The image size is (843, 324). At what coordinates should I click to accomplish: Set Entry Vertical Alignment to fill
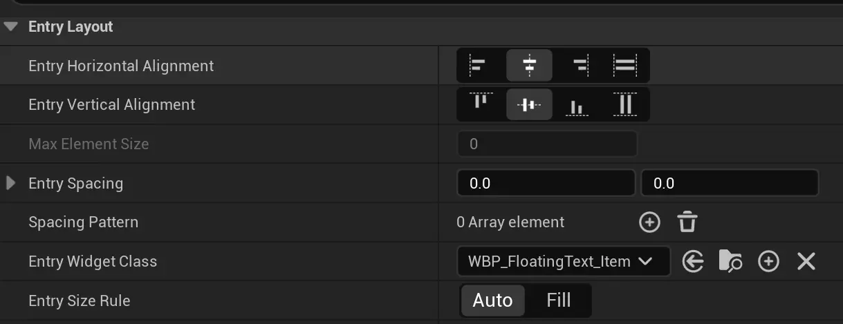coord(625,104)
